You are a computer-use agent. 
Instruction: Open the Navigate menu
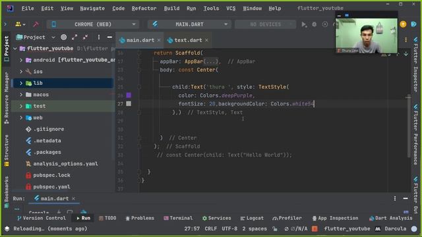(92, 9)
